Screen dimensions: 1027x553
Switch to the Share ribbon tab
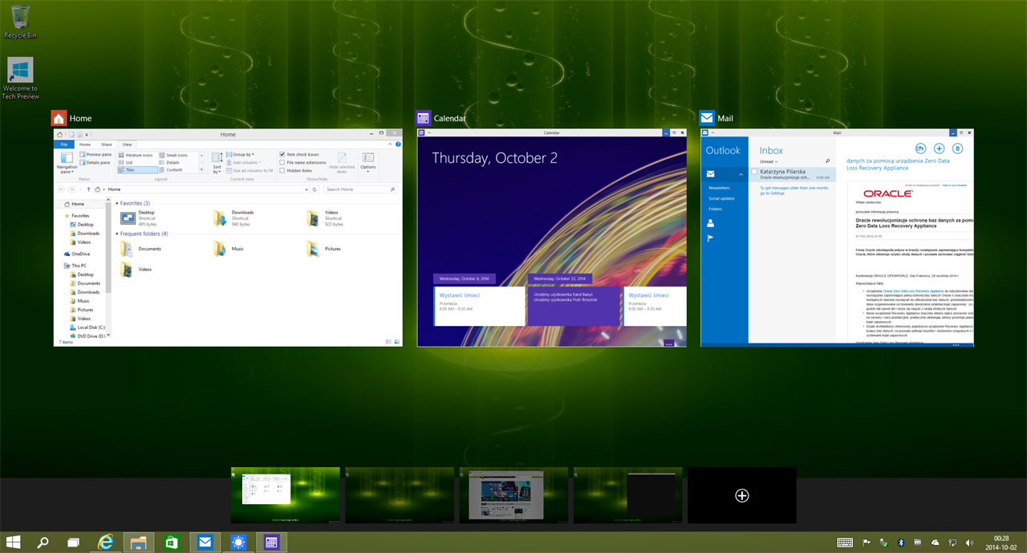pos(106,144)
